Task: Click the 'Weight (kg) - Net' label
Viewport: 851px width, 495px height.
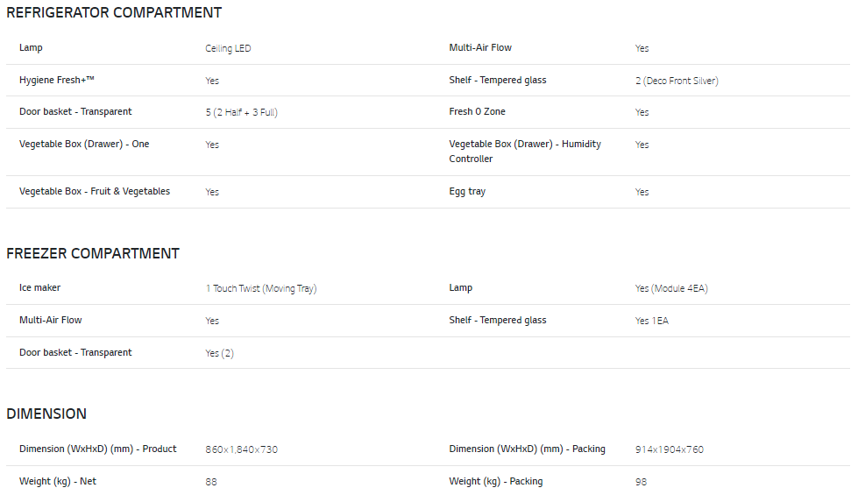Action: 58,481
